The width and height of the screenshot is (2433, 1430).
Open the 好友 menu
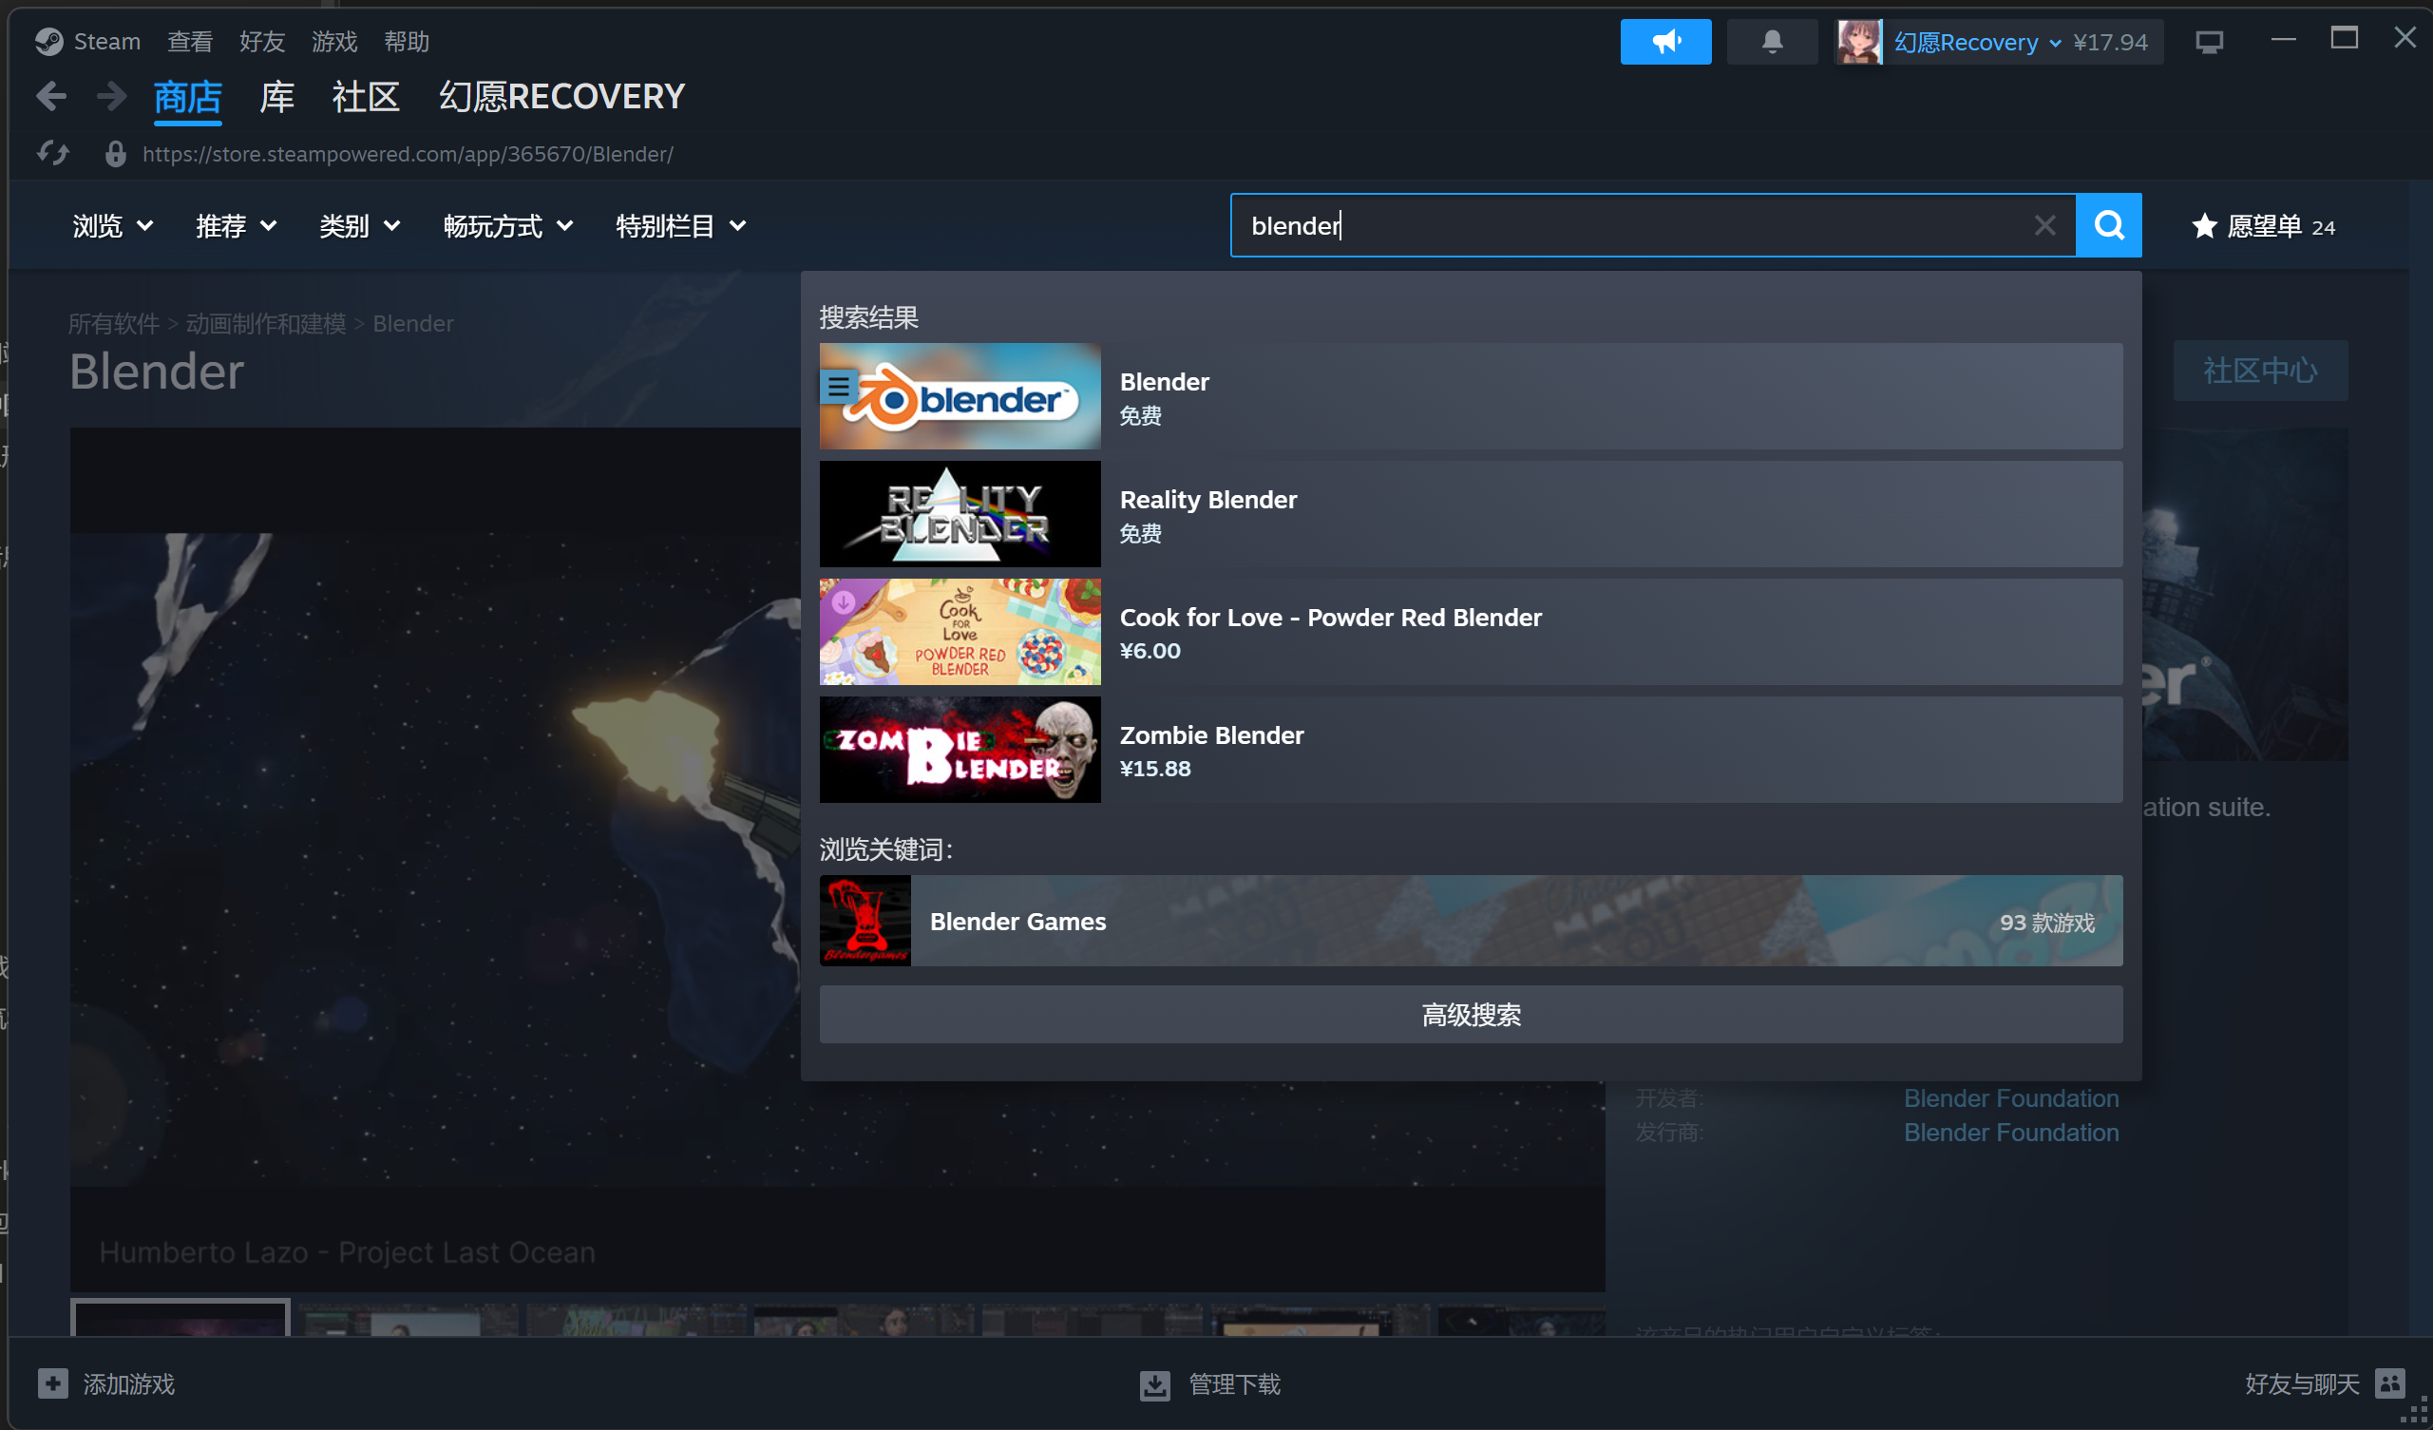[261, 42]
